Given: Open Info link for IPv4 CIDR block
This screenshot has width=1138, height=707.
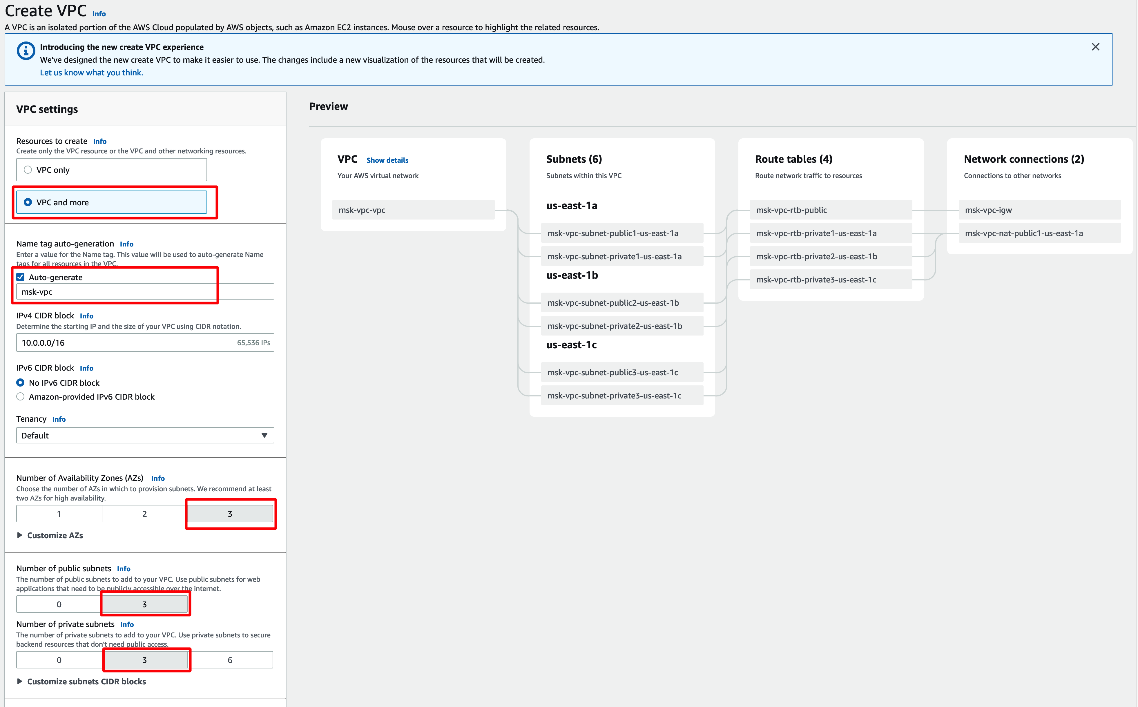Looking at the screenshot, I should point(86,316).
